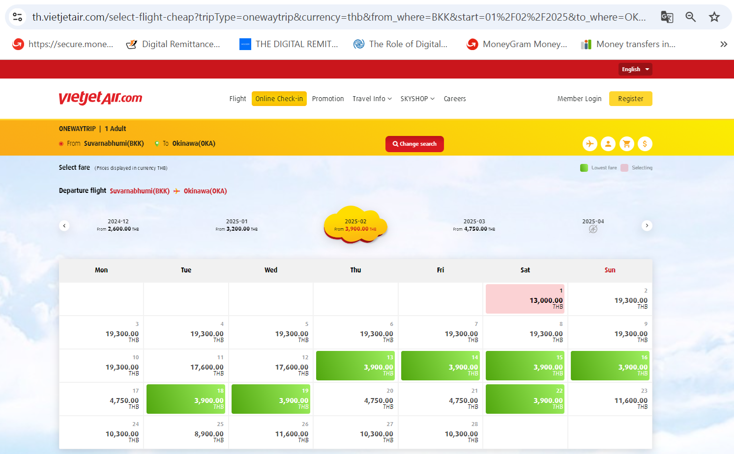Select February 13 lowest fare 3,900.00
The image size is (734, 454).
click(x=355, y=366)
